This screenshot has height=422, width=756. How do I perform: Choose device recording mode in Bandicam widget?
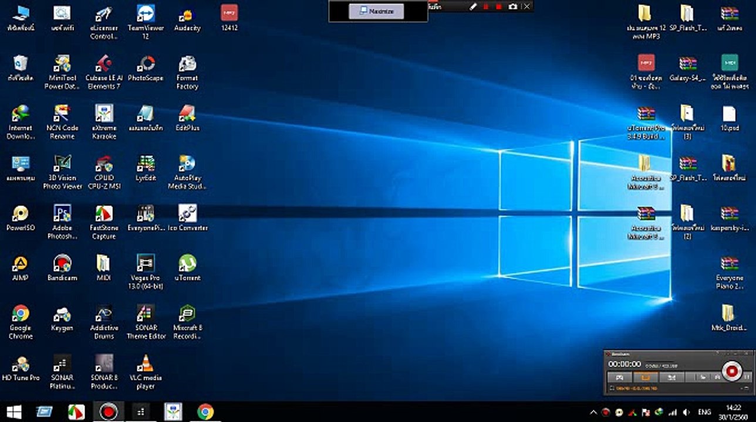pos(671,377)
